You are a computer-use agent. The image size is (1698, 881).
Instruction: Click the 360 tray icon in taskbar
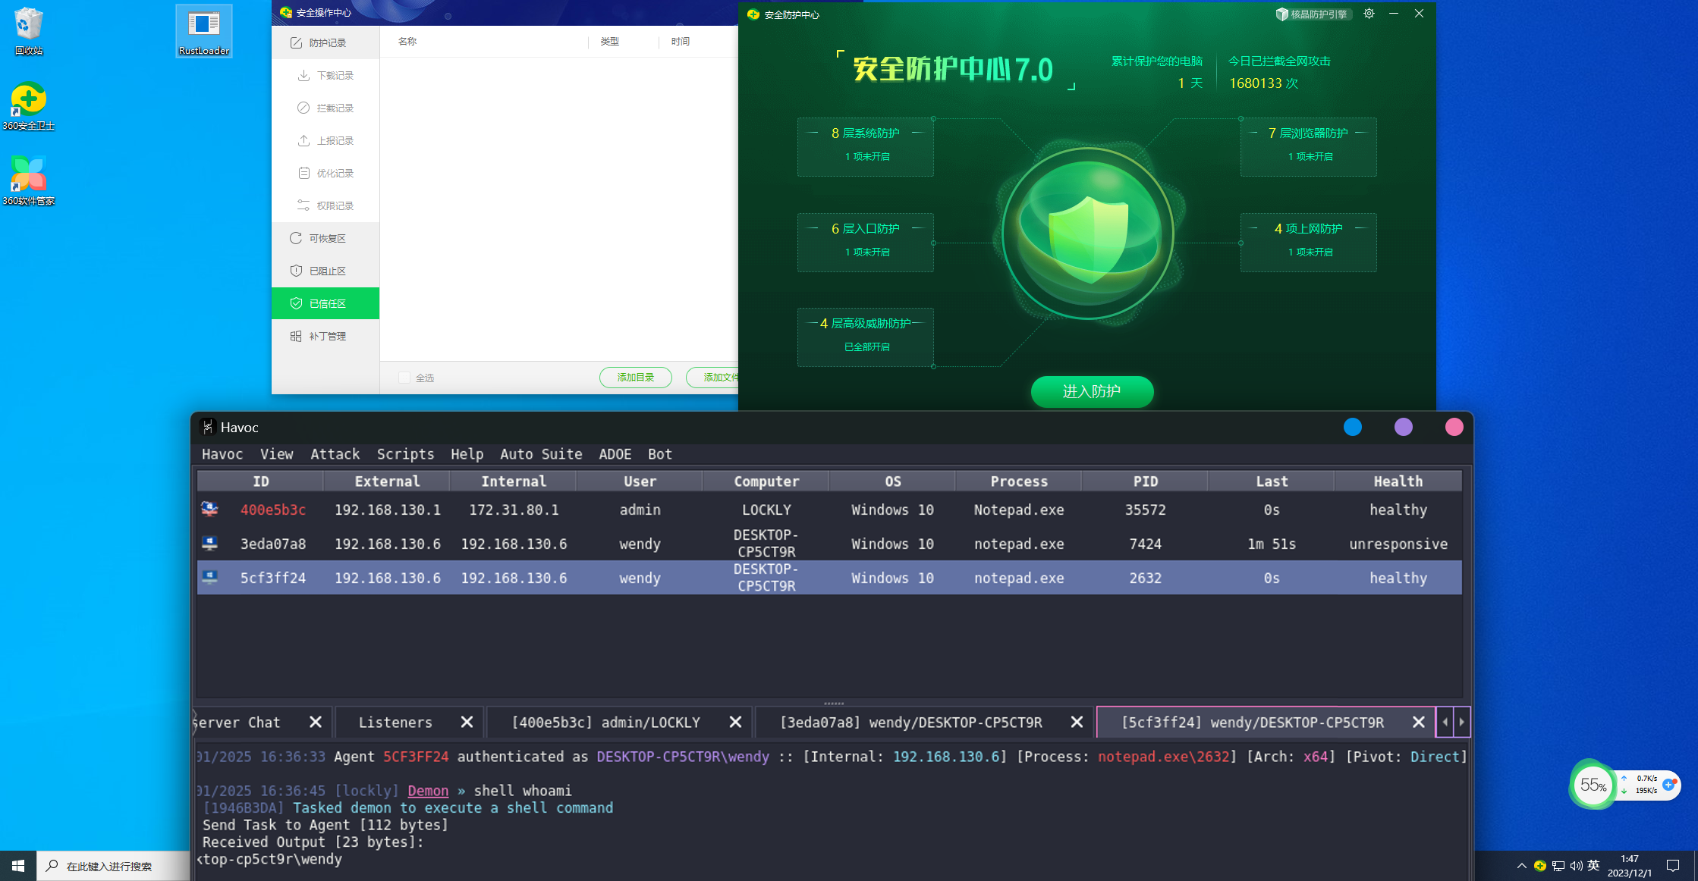click(x=1539, y=866)
